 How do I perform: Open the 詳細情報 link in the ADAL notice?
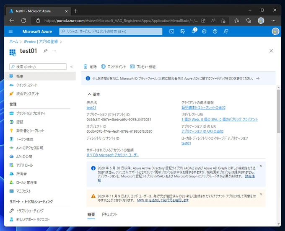pos(250,176)
